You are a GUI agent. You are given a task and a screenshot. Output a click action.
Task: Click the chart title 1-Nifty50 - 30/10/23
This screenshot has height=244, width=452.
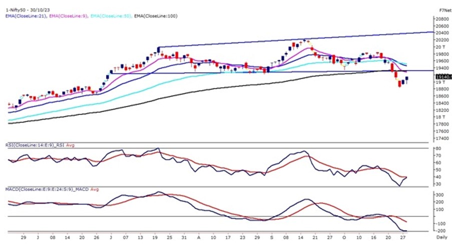coord(28,10)
